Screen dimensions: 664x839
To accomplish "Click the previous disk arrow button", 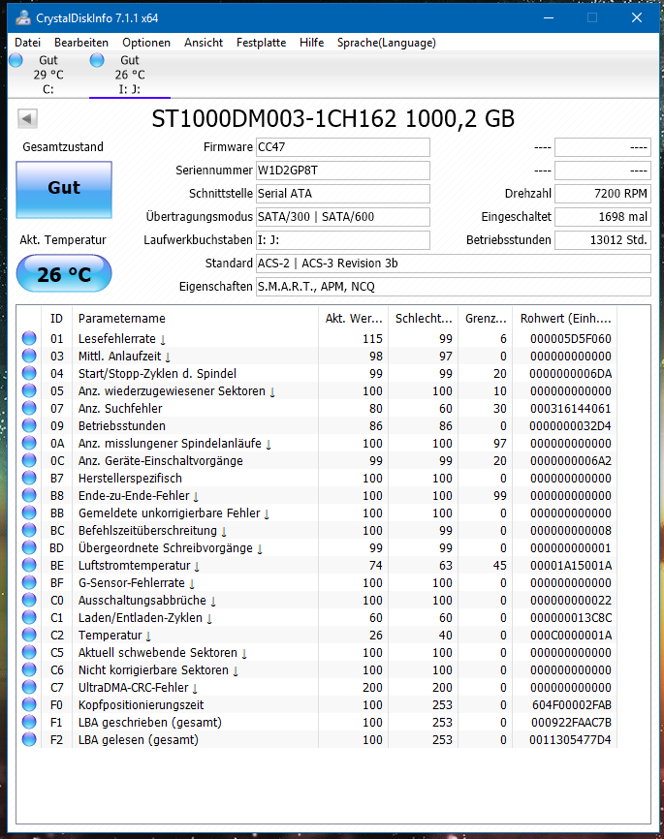I will [x=27, y=118].
